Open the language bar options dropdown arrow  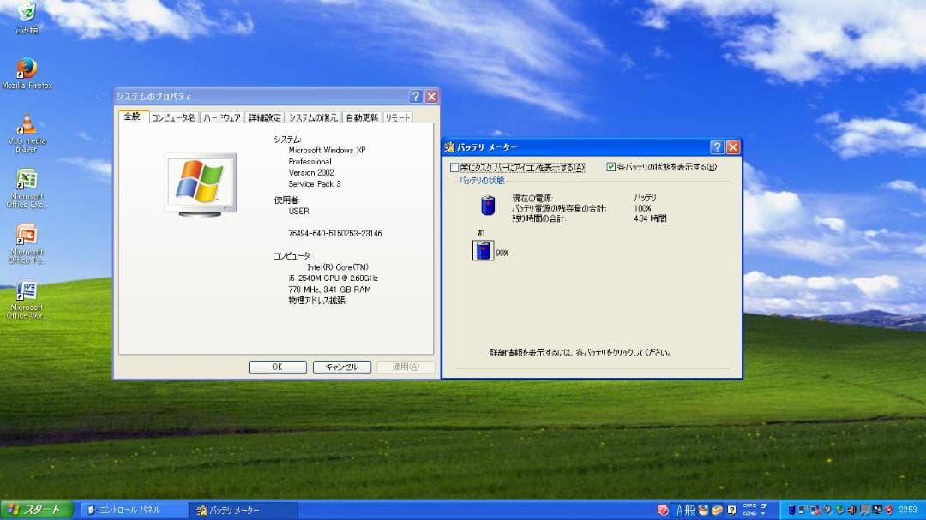[x=763, y=513]
